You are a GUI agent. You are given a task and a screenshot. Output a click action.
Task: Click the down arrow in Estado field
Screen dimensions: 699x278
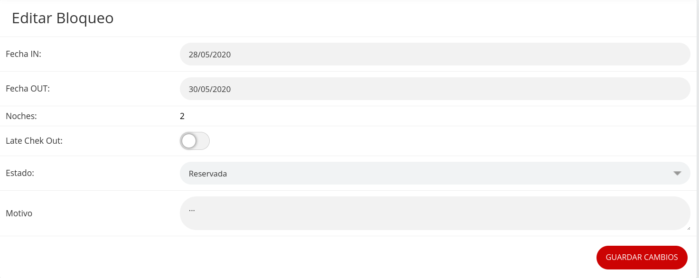point(677,173)
